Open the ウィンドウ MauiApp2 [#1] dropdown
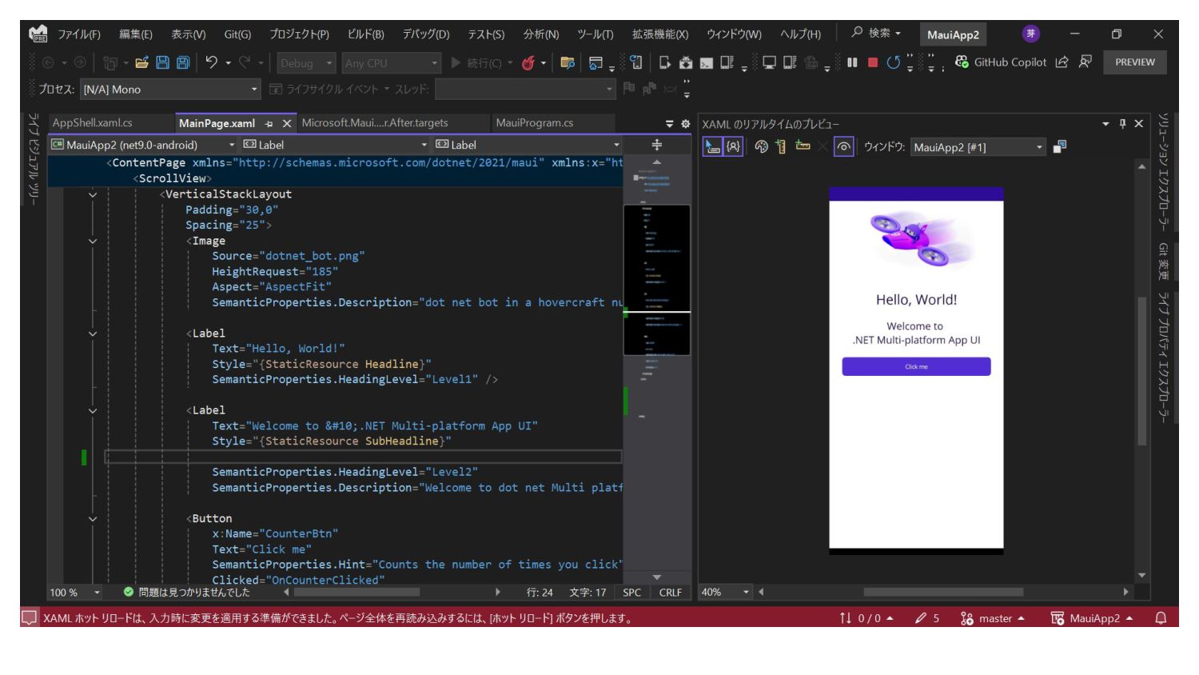The image size is (1199, 675). coord(978,147)
